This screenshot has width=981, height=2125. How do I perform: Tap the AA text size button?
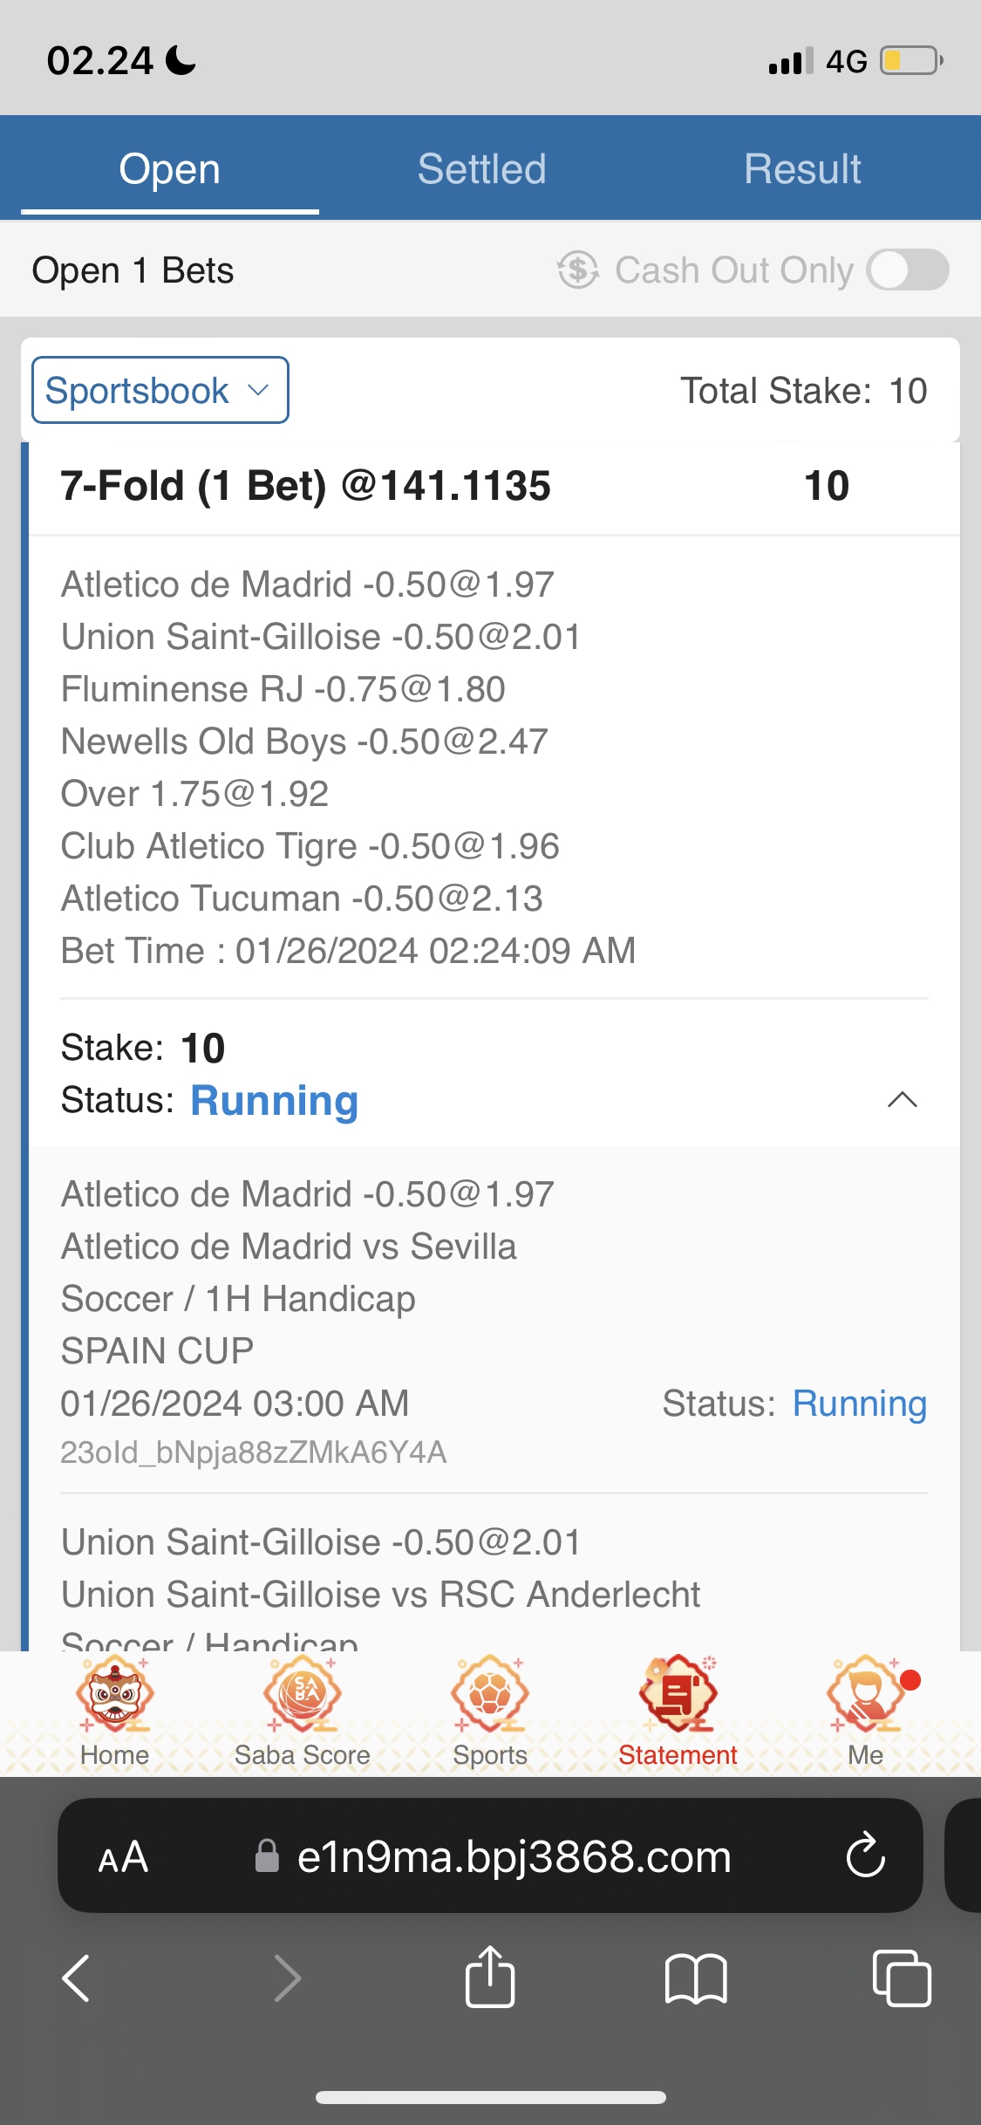(x=123, y=1856)
